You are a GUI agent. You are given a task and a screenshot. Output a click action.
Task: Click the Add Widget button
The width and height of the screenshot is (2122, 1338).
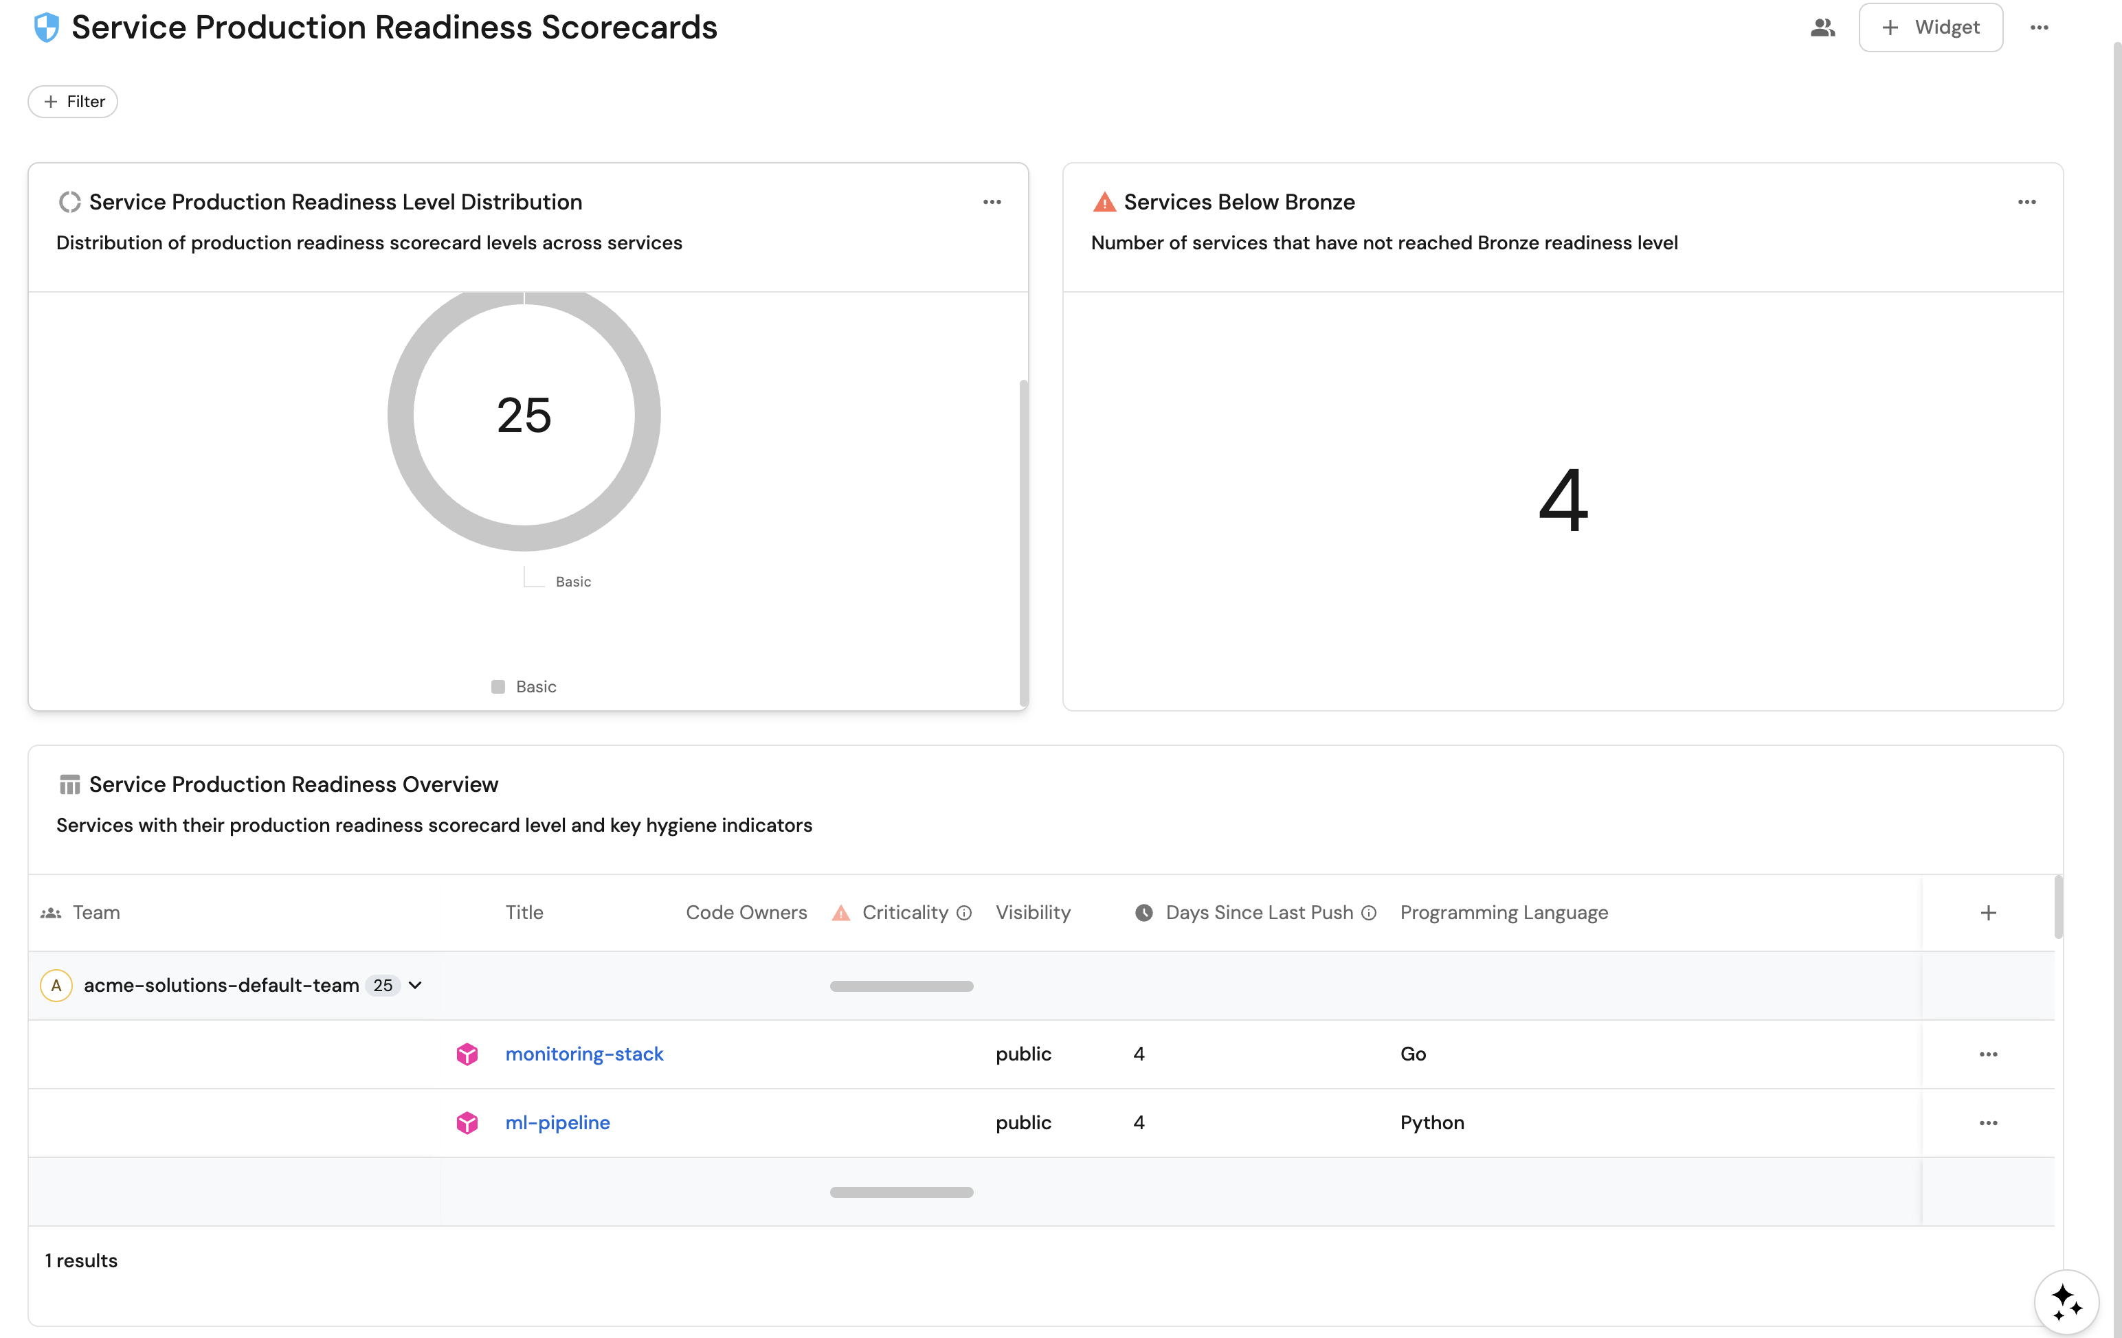tap(1930, 27)
